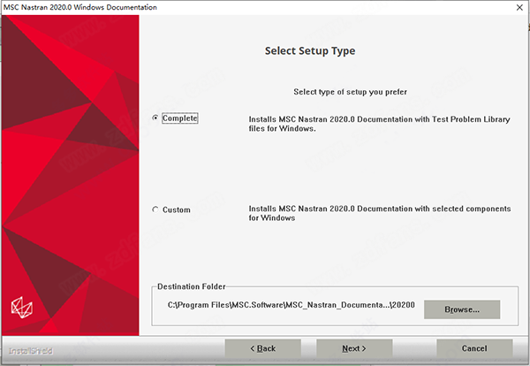Open the Browse... folder chooser
This screenshot has width=530, height=366.
pyautogui.click(x=462, y=309)
